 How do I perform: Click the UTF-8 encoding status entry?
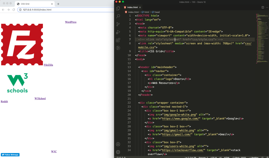coord(213,157)
